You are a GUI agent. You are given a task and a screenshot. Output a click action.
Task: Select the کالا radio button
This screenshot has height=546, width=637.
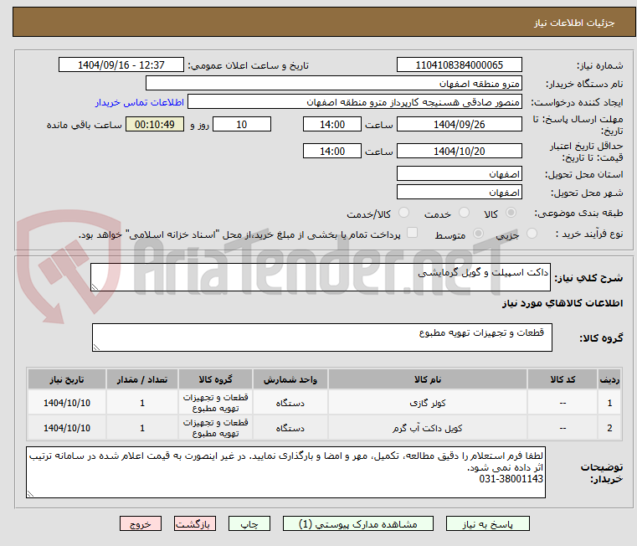pyautogui.click(x=511, y=213)
